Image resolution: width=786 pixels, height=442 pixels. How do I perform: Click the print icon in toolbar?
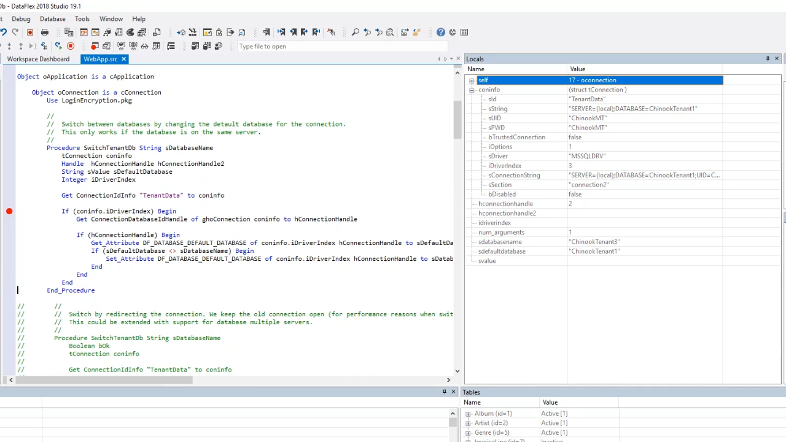(x=44, y=33)
